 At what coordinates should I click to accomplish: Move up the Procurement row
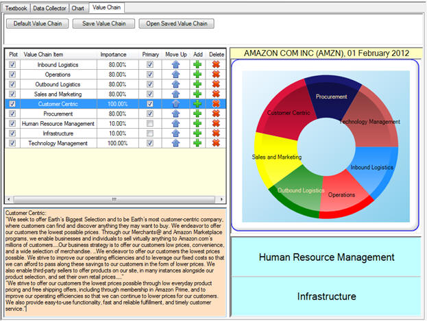coord(176,114)
